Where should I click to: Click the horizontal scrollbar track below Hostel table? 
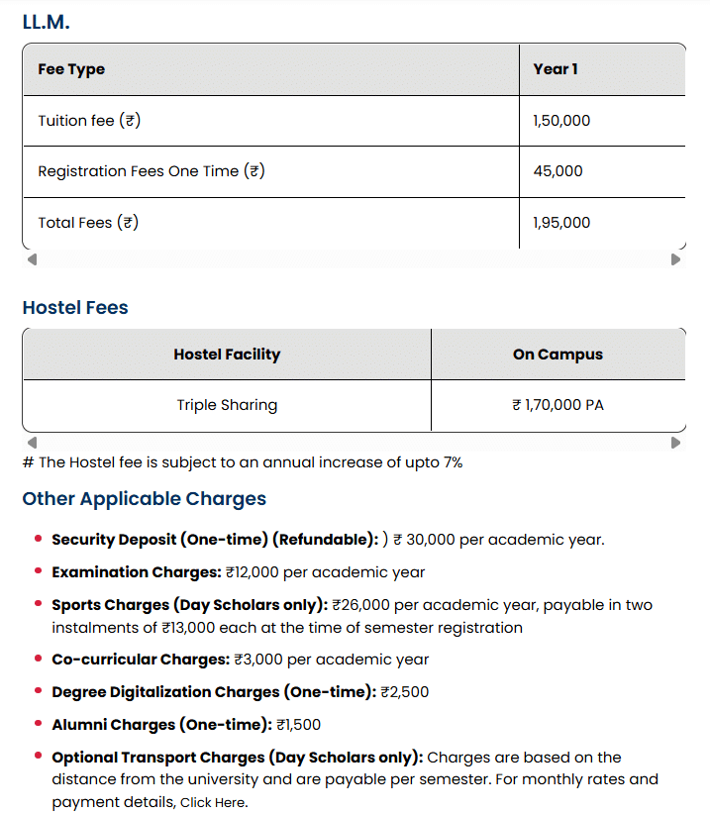[x=354, y=443]
